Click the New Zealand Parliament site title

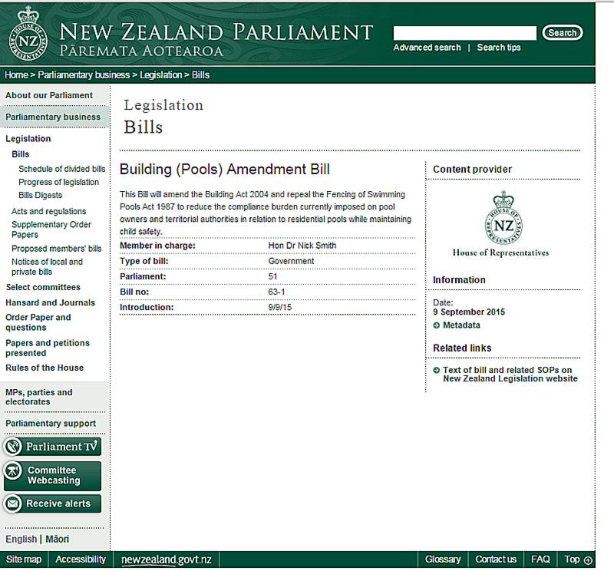pos(216,31)
